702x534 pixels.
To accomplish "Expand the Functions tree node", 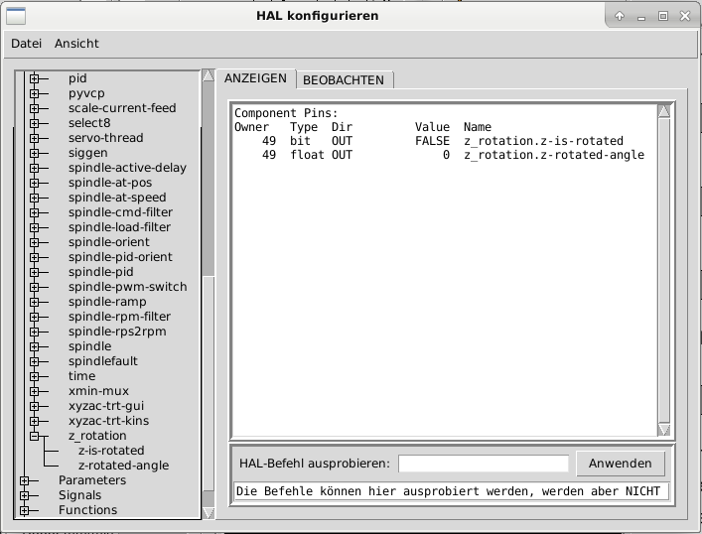I will click(24, 510).
